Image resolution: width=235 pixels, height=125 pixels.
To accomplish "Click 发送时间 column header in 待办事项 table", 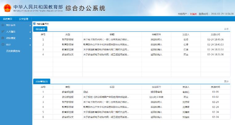I will [x=215, y=35].
